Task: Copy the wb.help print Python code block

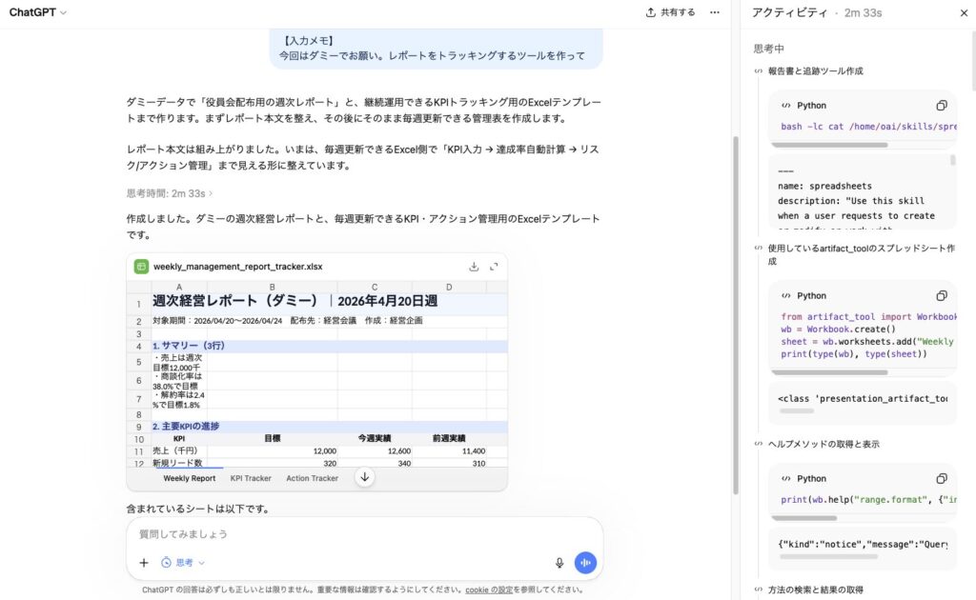Action: point(941,479)
